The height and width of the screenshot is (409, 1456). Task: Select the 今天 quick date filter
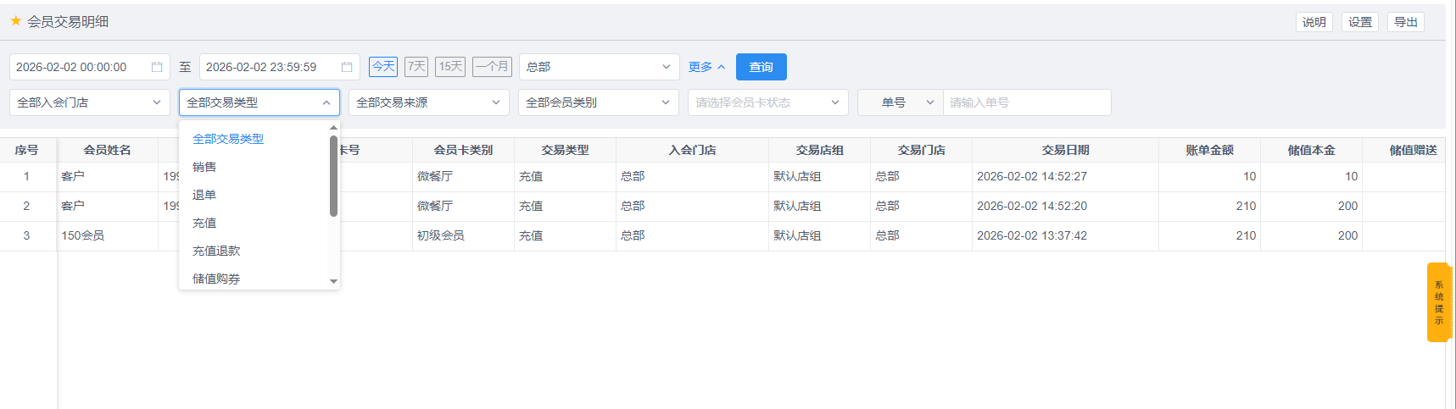(383, 66)
